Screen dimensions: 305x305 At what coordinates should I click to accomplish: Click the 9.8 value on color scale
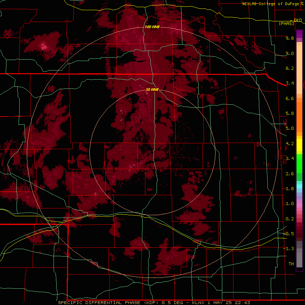[290, 38]
